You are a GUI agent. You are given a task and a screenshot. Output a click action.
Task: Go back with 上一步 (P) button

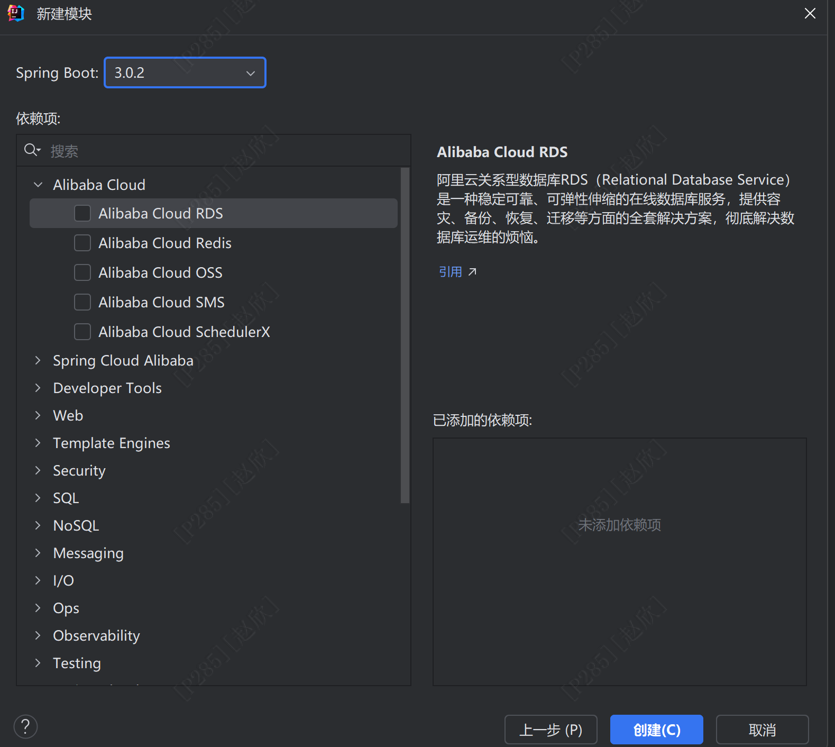coord(550,730)
